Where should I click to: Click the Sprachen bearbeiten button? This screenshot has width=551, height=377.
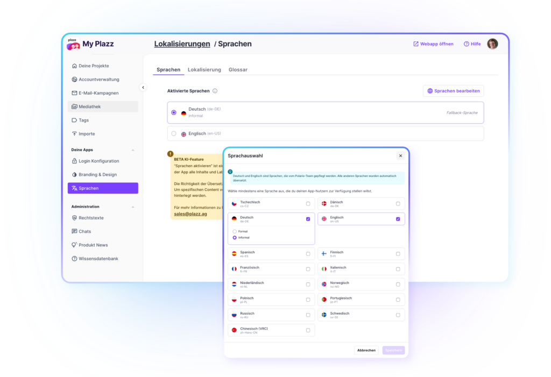[x=453, y=91]
